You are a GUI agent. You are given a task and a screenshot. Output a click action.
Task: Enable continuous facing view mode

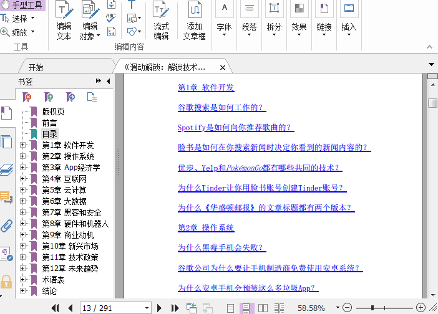click(x=279, y=308)
